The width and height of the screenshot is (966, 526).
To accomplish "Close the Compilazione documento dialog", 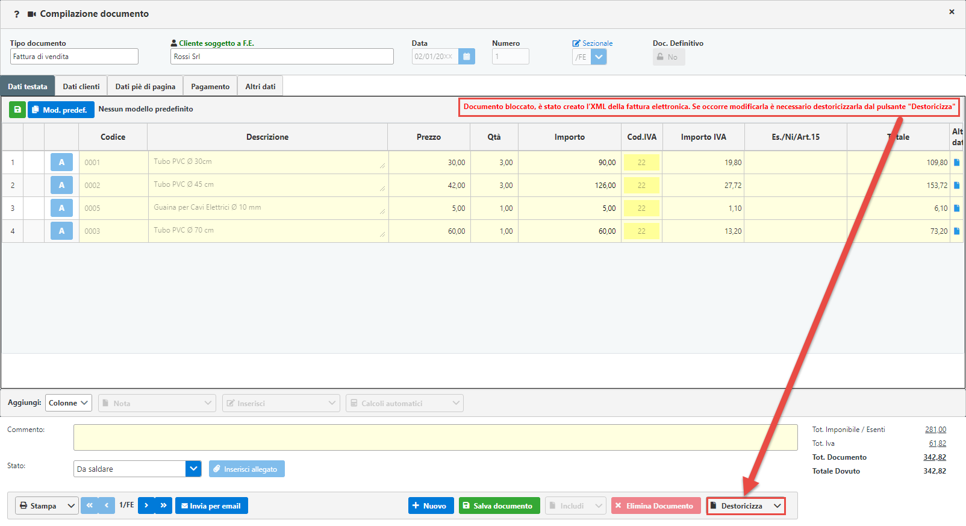I will pyautogui.click(x=952, y=11).
